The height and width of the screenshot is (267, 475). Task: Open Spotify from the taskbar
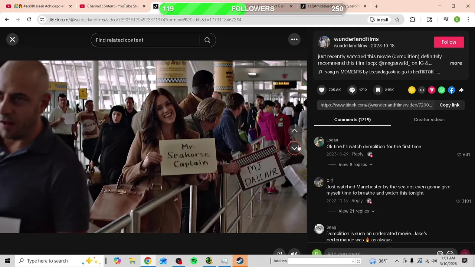(194, 261)
